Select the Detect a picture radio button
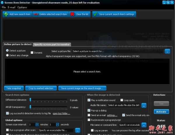Viewport: 175px width, 135px height. (x=7, y=51)
